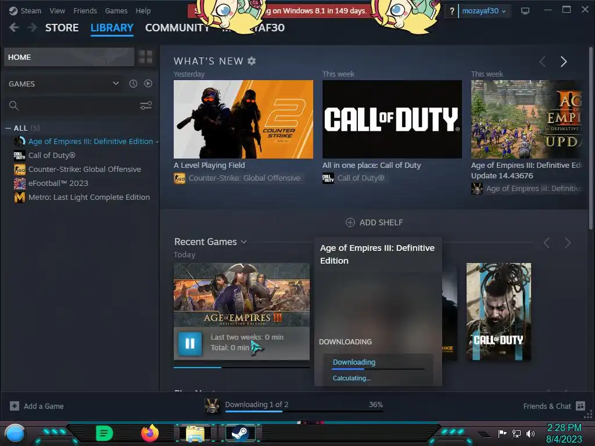
Task: Open the Friends menu
Action: (x=85, y=10)
